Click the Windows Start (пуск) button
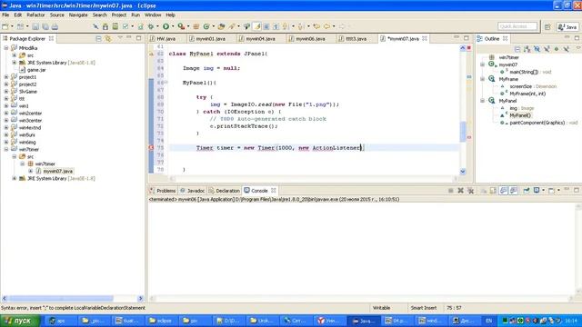Image resolution: width=582 pixels, height=327 pixels. [20, 321]
